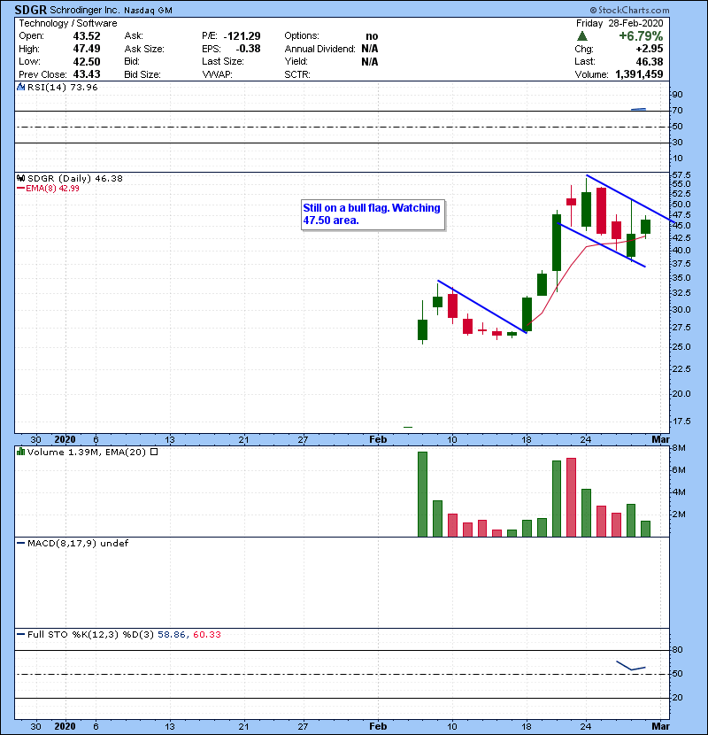Click the +6.79% percent change

pos(641,36)
